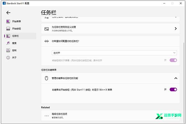Open the 开始按钮 sidebar section

click(20, 29)
